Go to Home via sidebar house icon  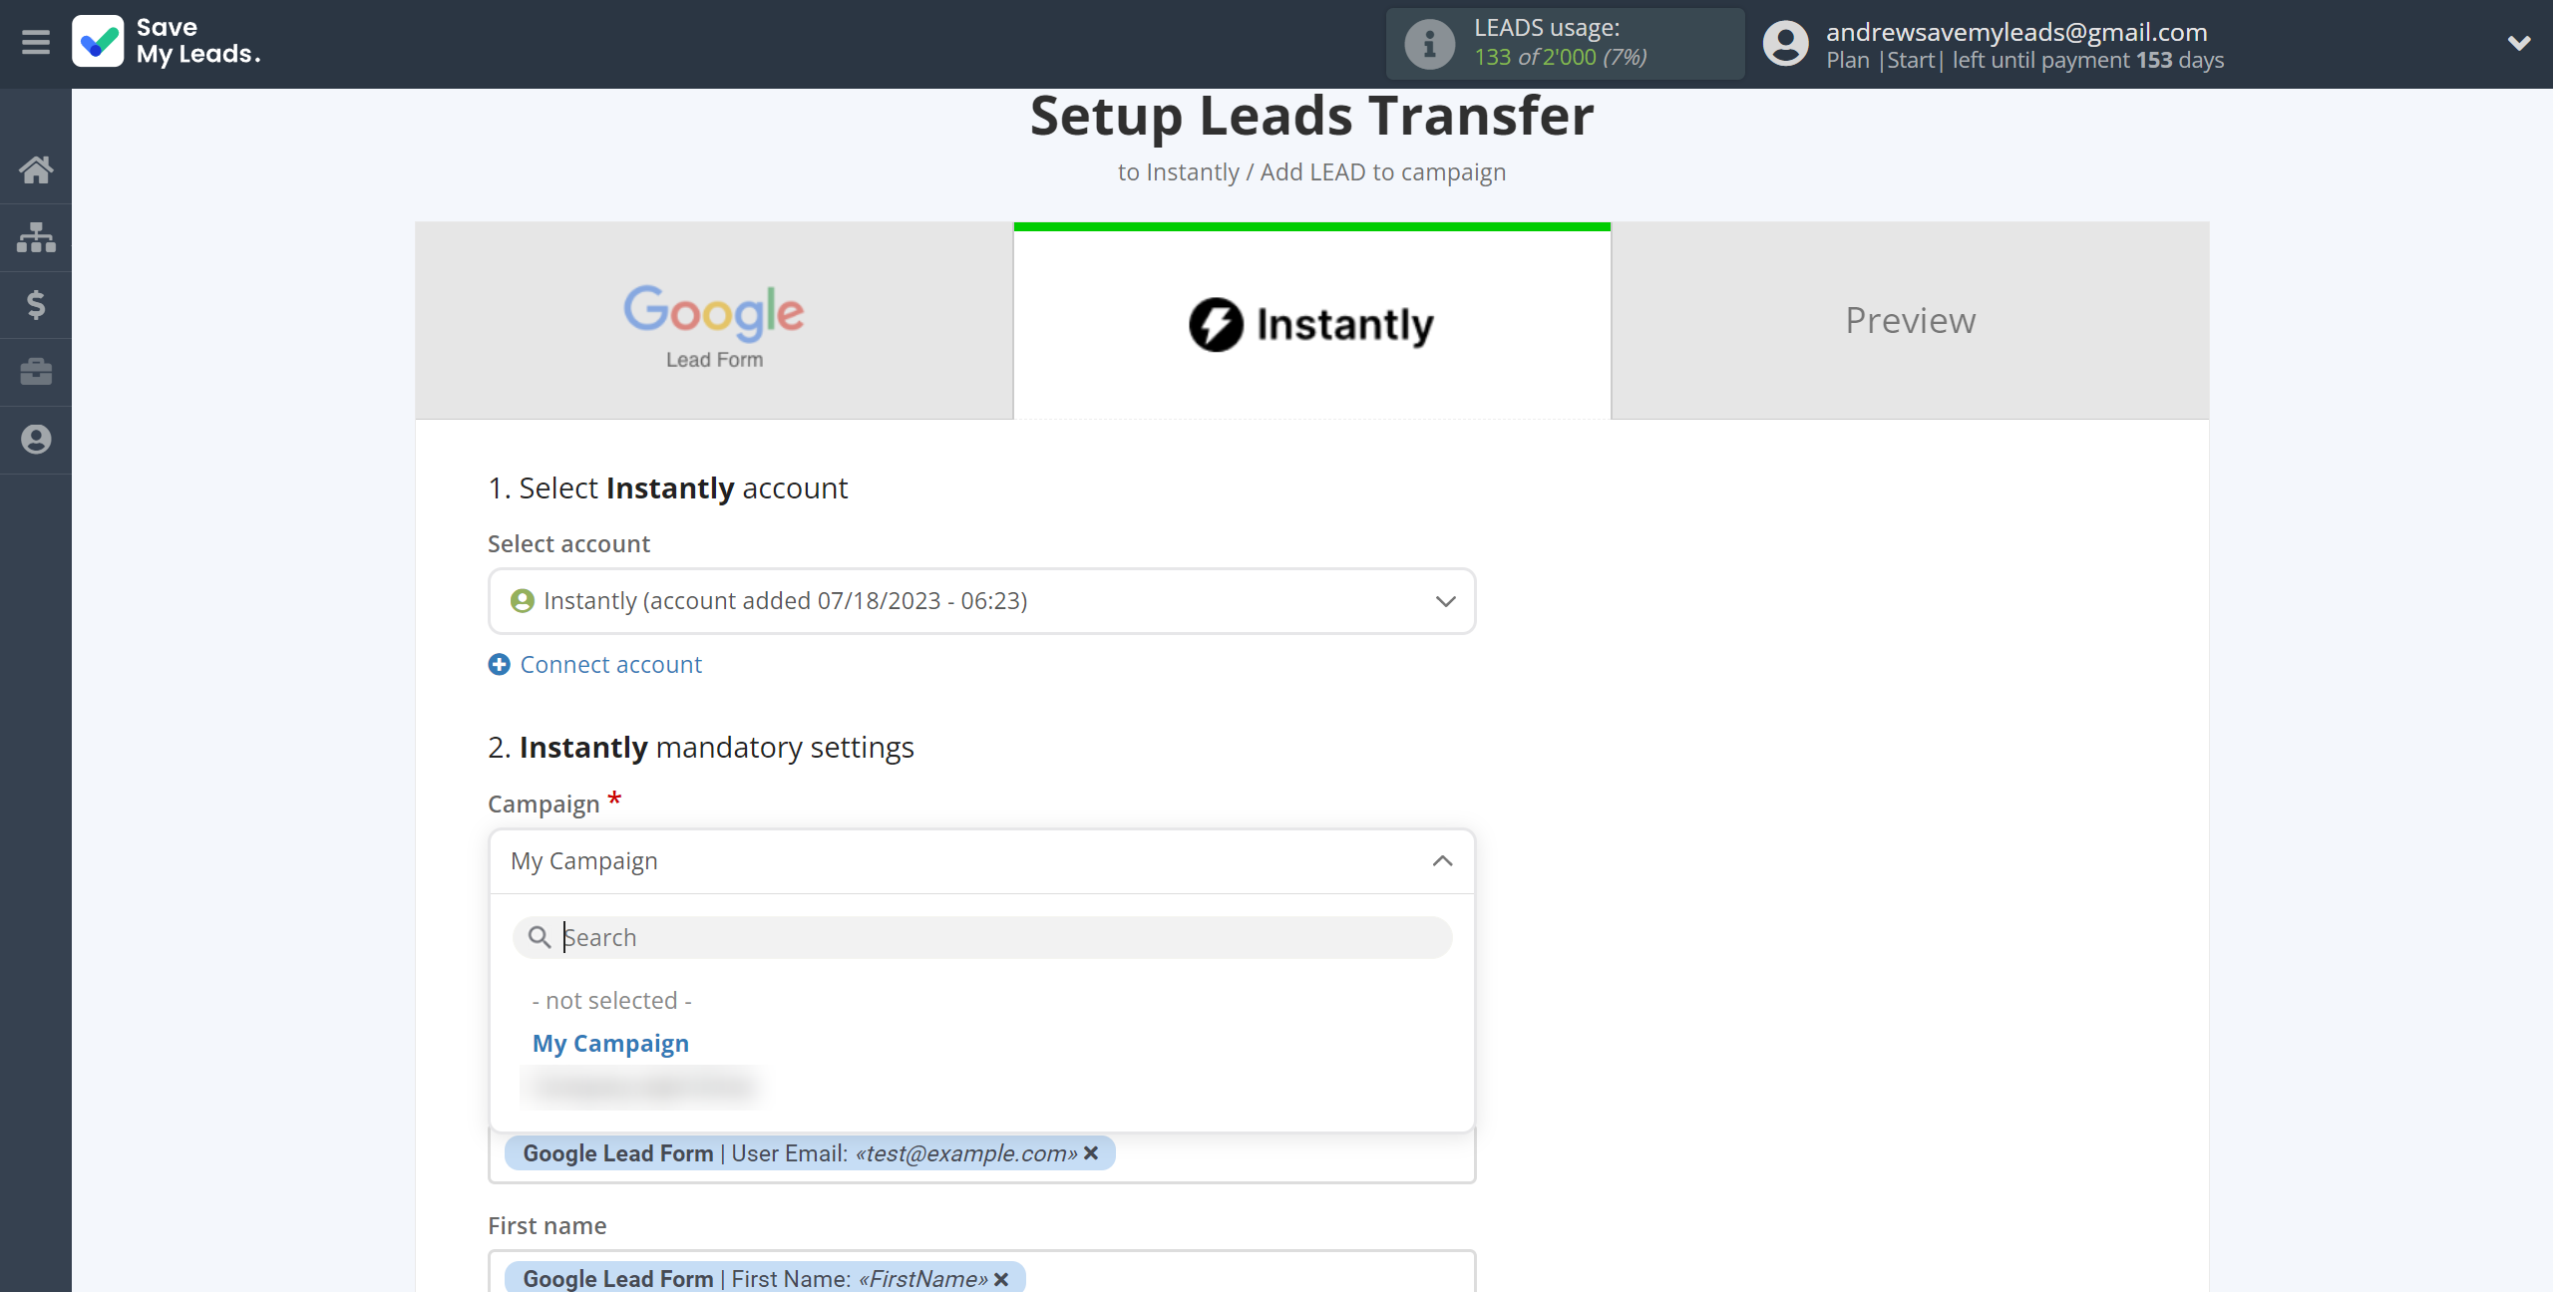tap(36, 169)
